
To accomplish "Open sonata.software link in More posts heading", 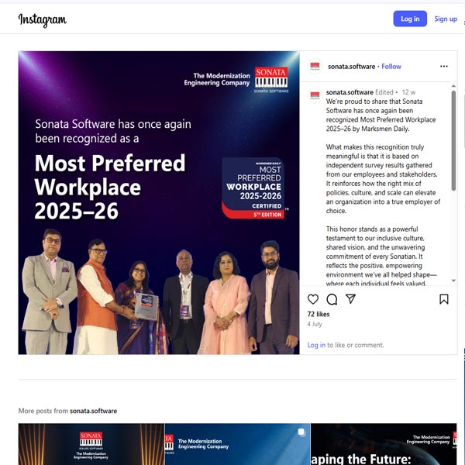I will (x=94, y=411).
